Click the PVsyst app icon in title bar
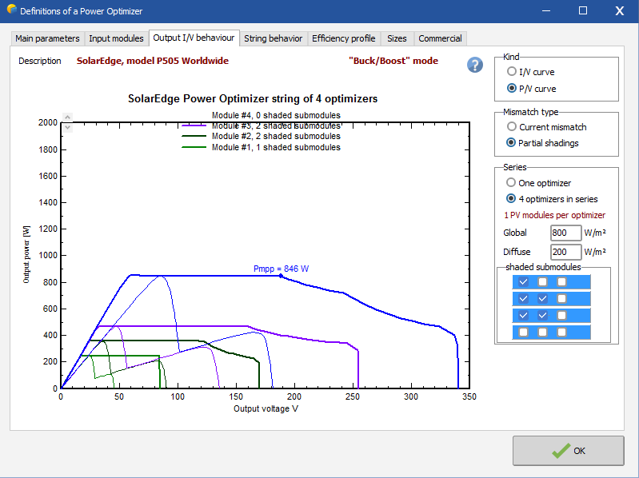 (x=11, y=10)
